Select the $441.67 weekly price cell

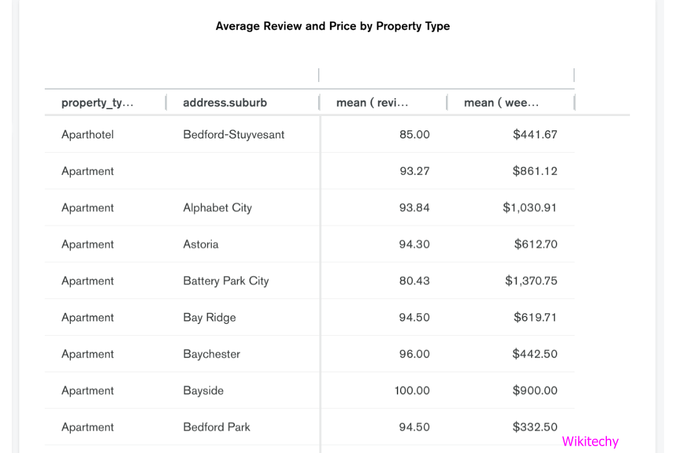point(535,135)
